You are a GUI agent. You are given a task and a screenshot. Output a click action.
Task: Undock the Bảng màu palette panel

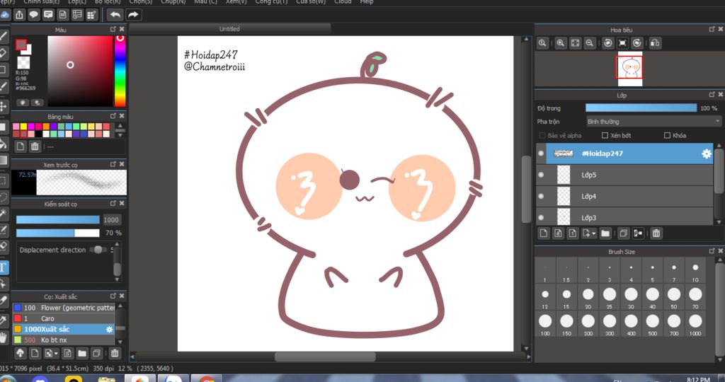point(113,117)
